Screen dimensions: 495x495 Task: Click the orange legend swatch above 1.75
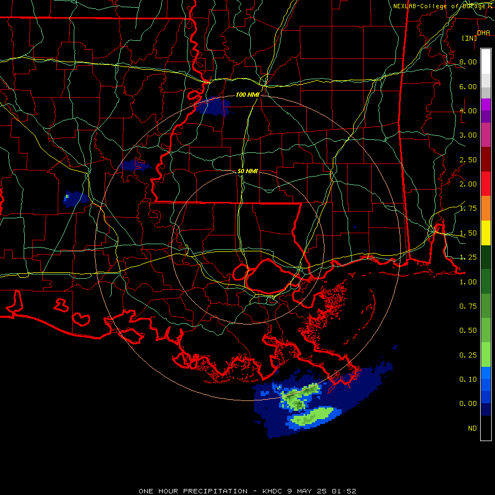click(486, 208)
